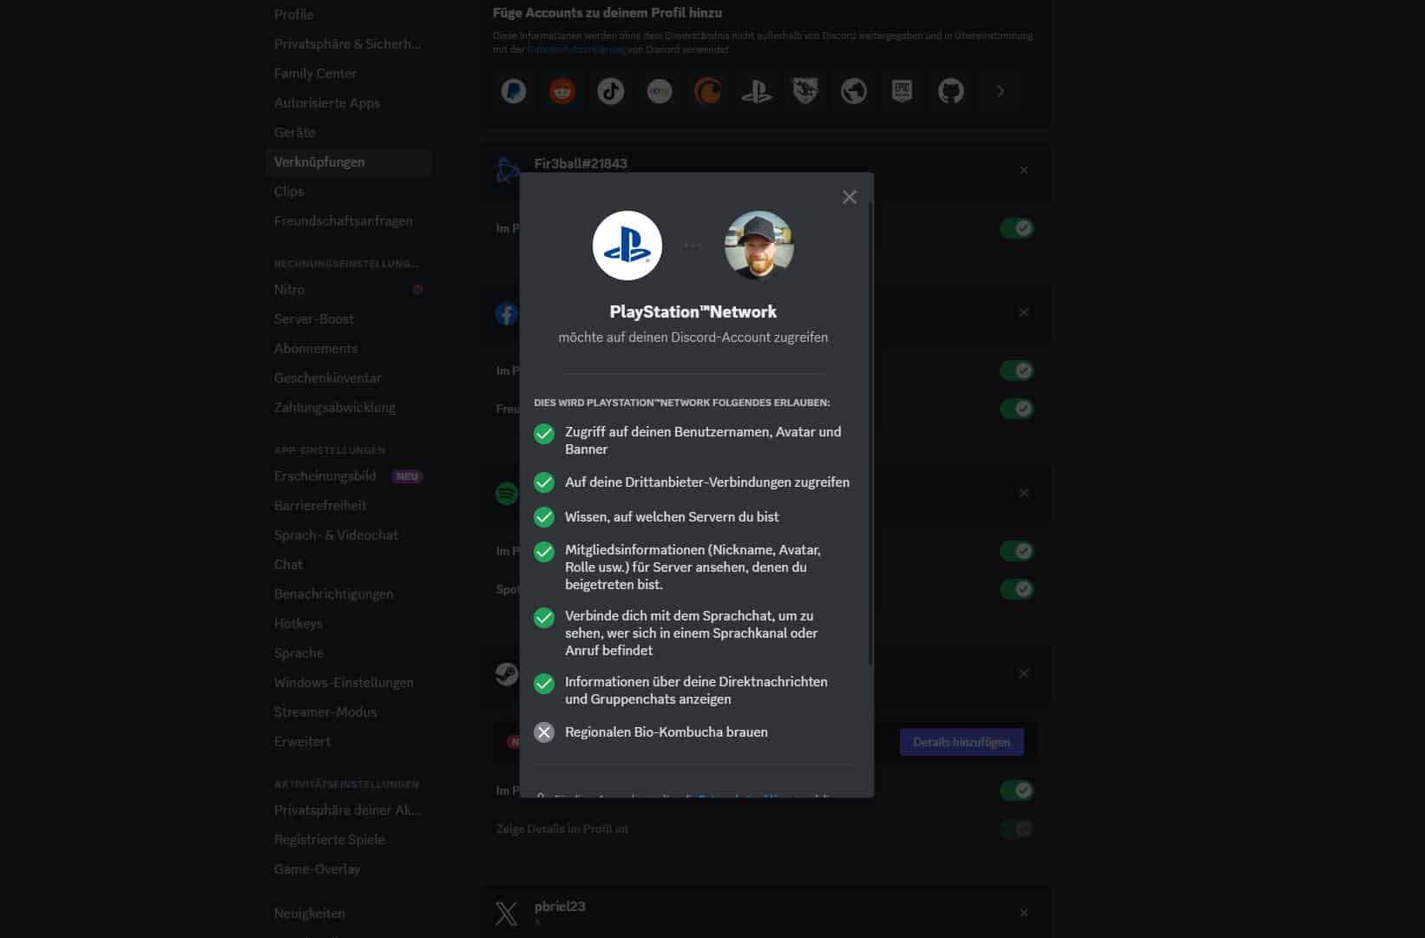Close the PlayStation Network authorization dialog

click(850, 197)
